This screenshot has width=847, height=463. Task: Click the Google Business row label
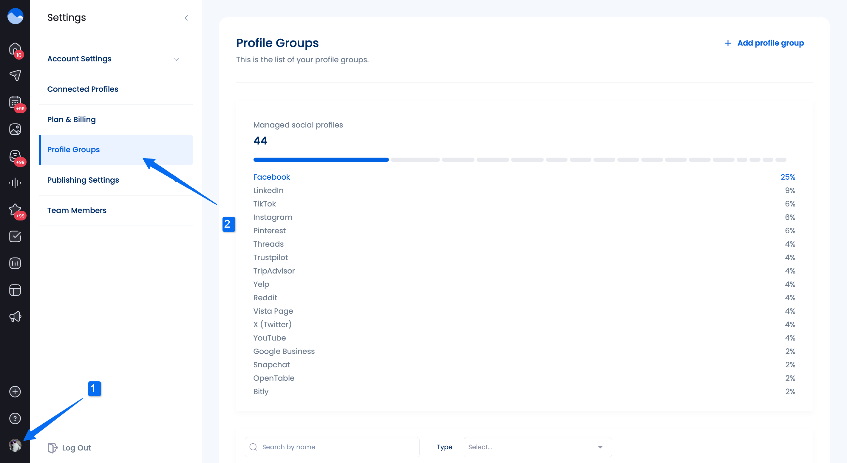(x=284, y=351)
